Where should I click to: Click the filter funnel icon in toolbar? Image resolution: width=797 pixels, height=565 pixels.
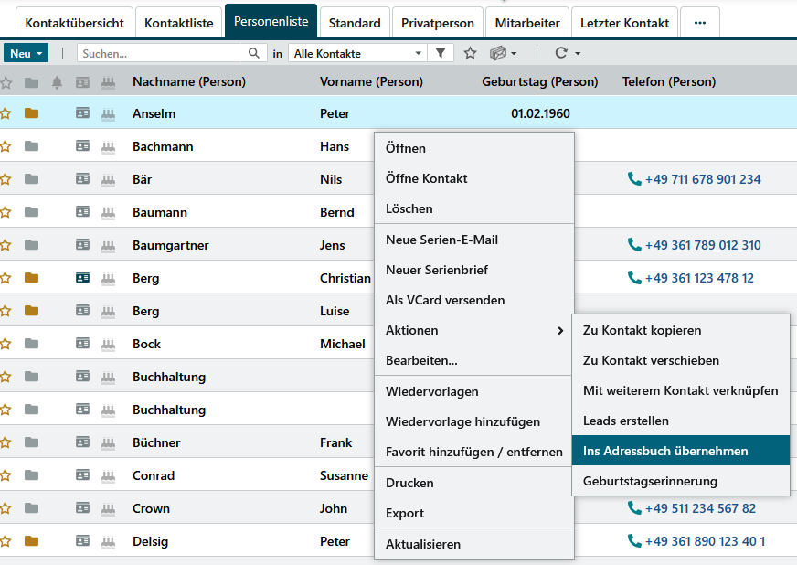(441, 54)
